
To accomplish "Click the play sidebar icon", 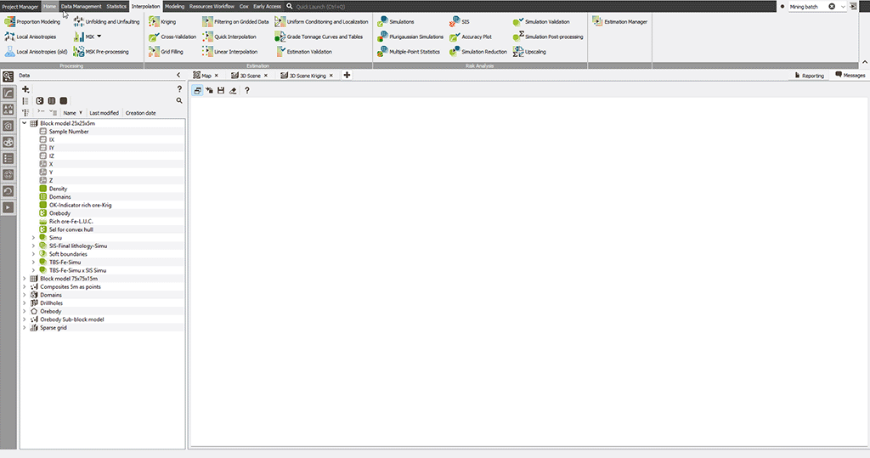I will coord(8,207).
